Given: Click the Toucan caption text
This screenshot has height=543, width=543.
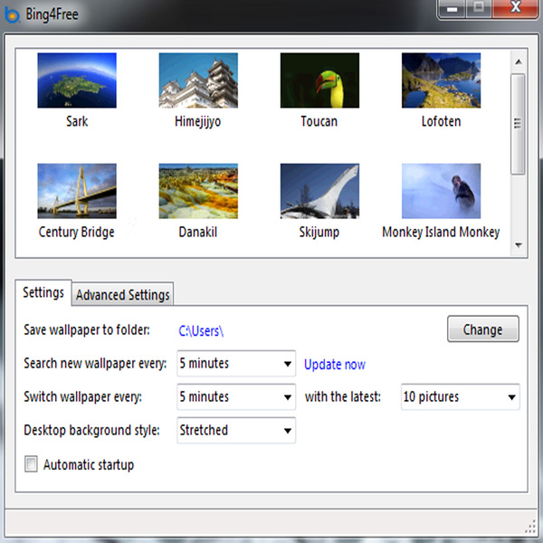Looking at the screenshot, I should (319, 121).
